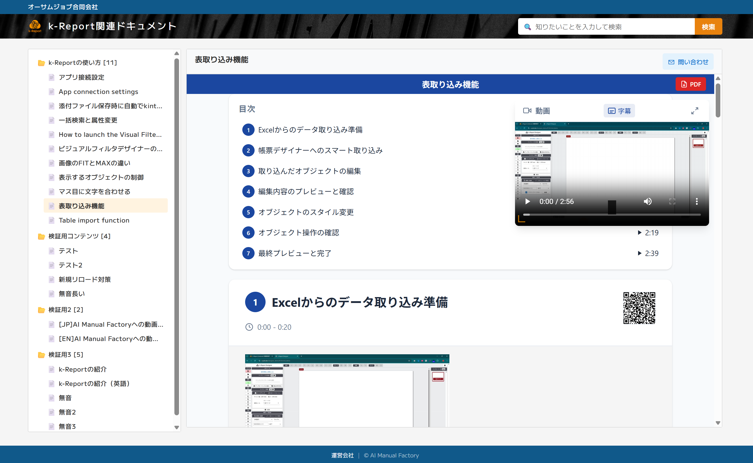Enter video fullscreen mode

coord(672,201)
